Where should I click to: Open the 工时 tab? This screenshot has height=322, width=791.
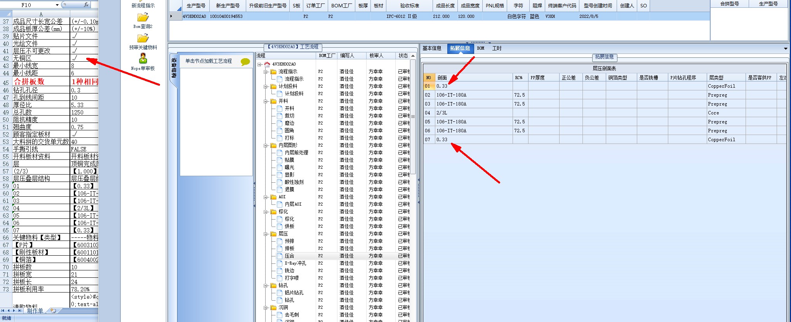[x=497, y=48]
